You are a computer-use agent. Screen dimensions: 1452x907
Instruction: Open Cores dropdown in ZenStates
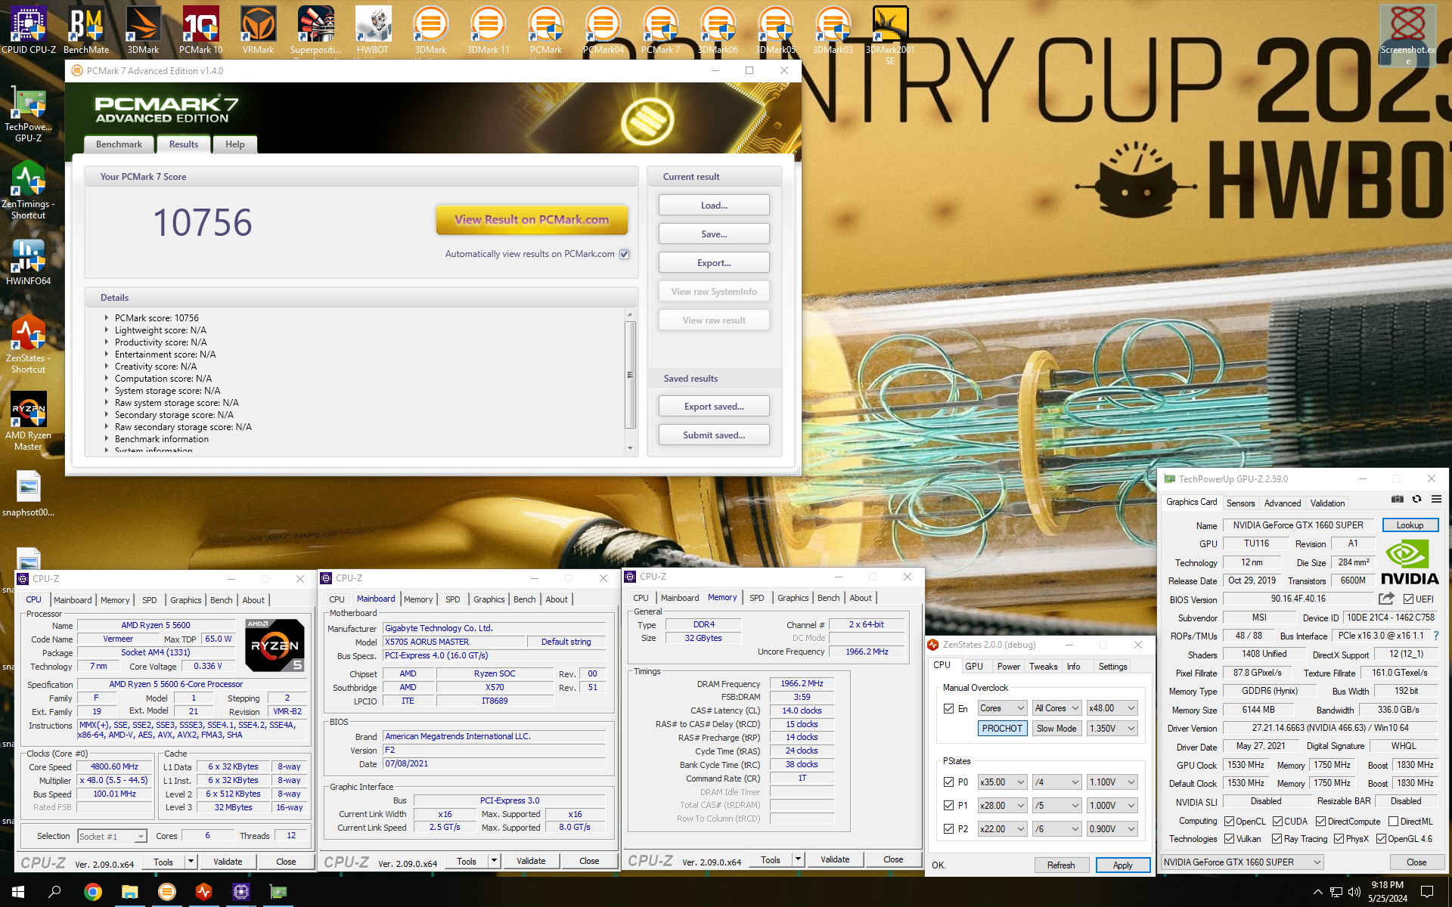pos(1002,708)
